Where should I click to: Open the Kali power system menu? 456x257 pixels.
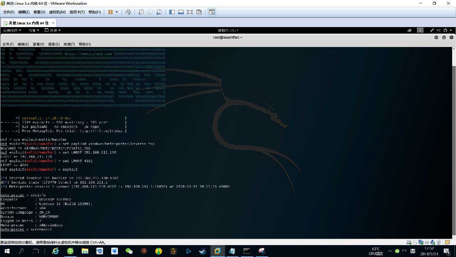pyautogui.click(x=447, y=30)
